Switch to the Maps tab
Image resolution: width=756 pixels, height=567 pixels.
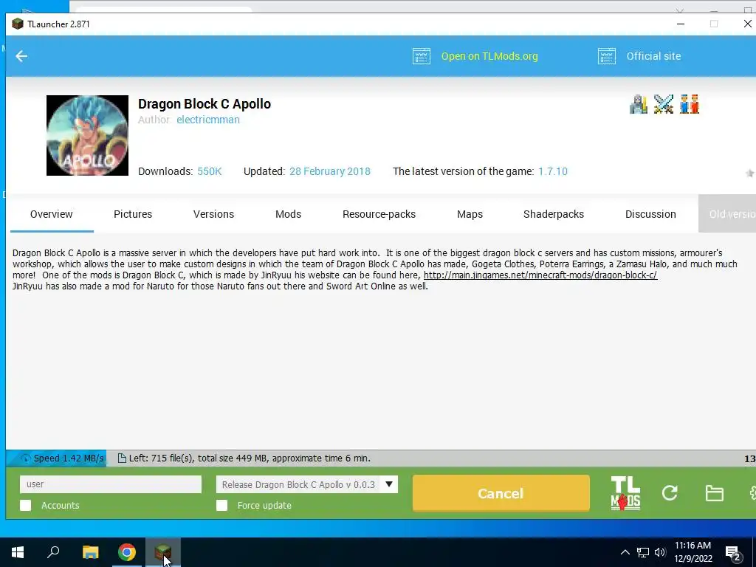coord(470,214)
